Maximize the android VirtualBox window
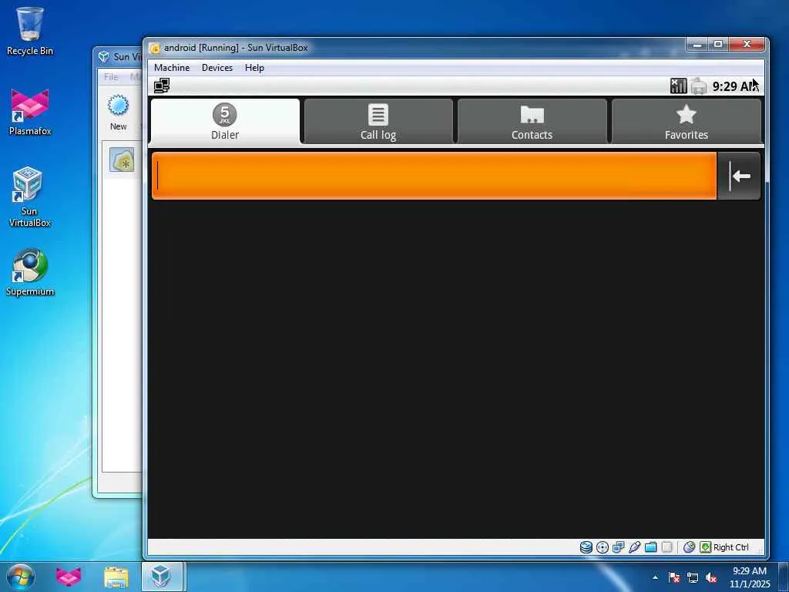 coord(718,44)
